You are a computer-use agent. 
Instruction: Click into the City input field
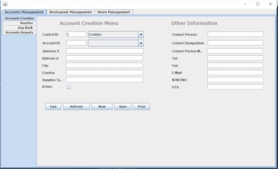pyautogui.click(x=104, y=65)
